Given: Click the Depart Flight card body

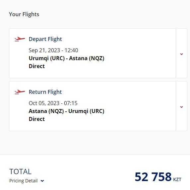Looking at the screenshot, I should point(93,53).
